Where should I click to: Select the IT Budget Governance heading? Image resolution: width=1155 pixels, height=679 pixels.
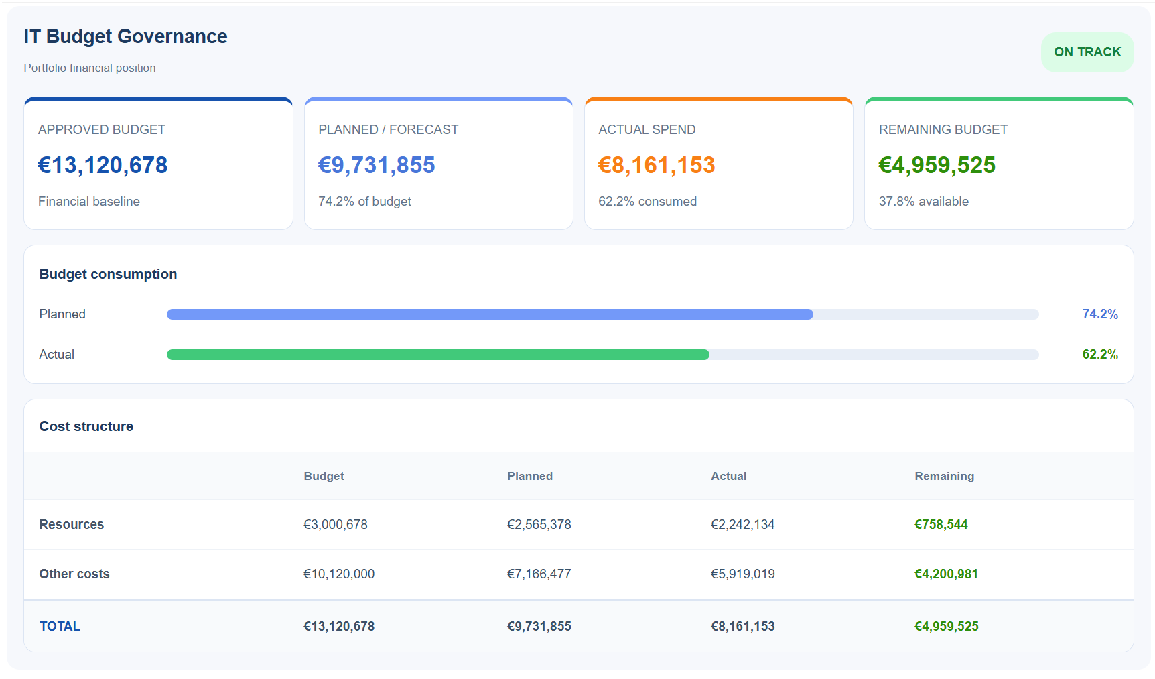click(125, 36)
